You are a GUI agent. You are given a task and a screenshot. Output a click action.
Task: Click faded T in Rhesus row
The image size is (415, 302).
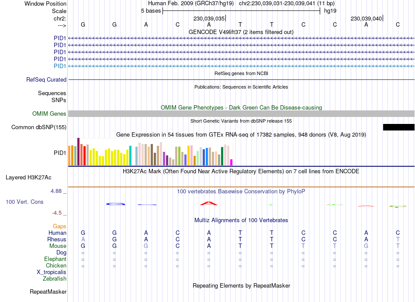[398, 239]
